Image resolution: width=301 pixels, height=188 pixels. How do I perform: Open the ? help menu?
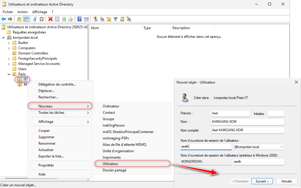pos(53,12)
